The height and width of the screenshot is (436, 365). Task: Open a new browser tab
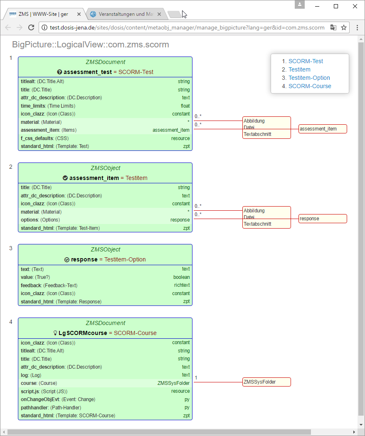tap(175, 14)
